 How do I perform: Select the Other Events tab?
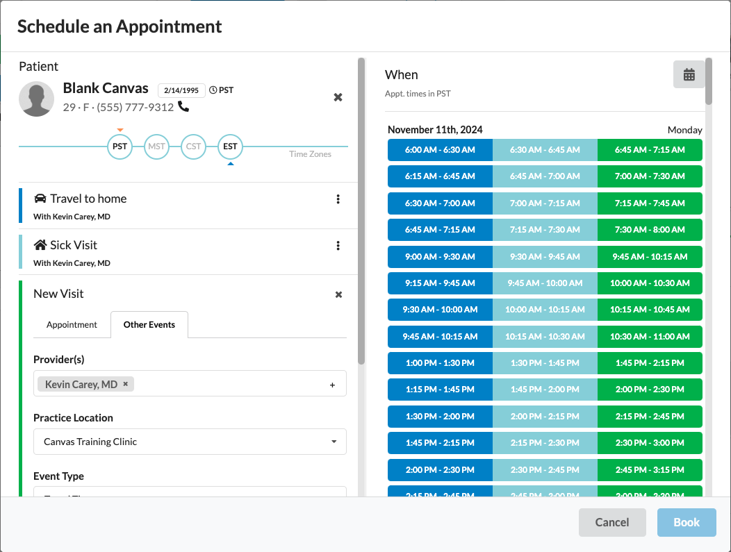[149, 325]
